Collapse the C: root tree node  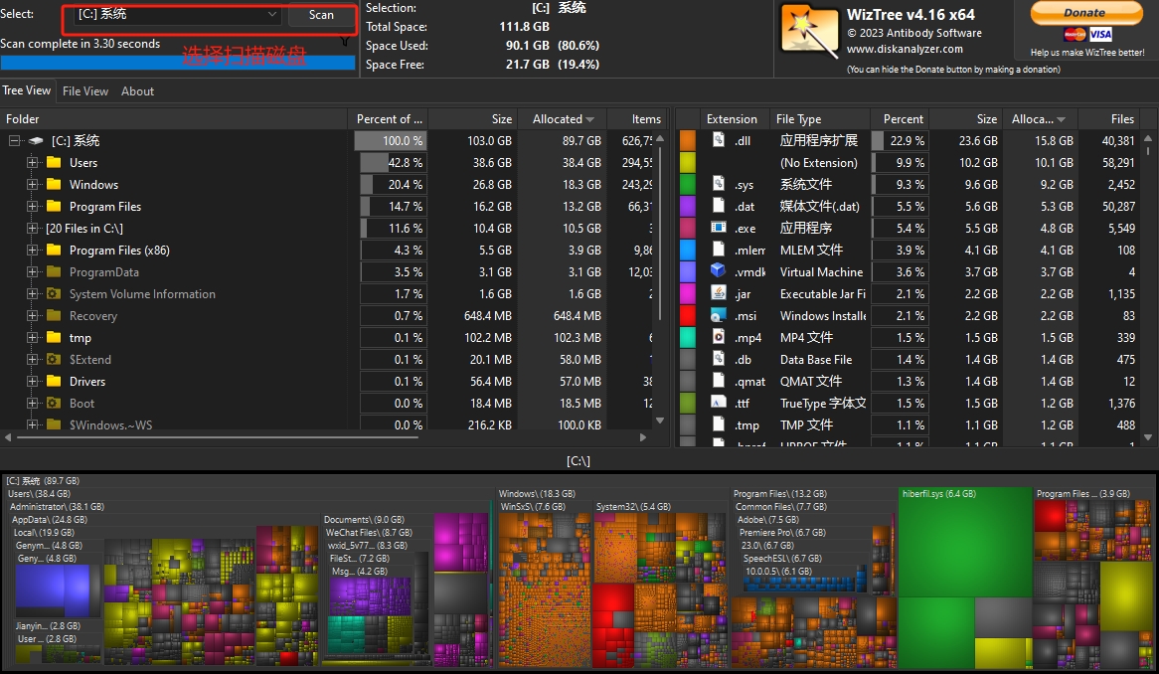(x=15, y=141)
